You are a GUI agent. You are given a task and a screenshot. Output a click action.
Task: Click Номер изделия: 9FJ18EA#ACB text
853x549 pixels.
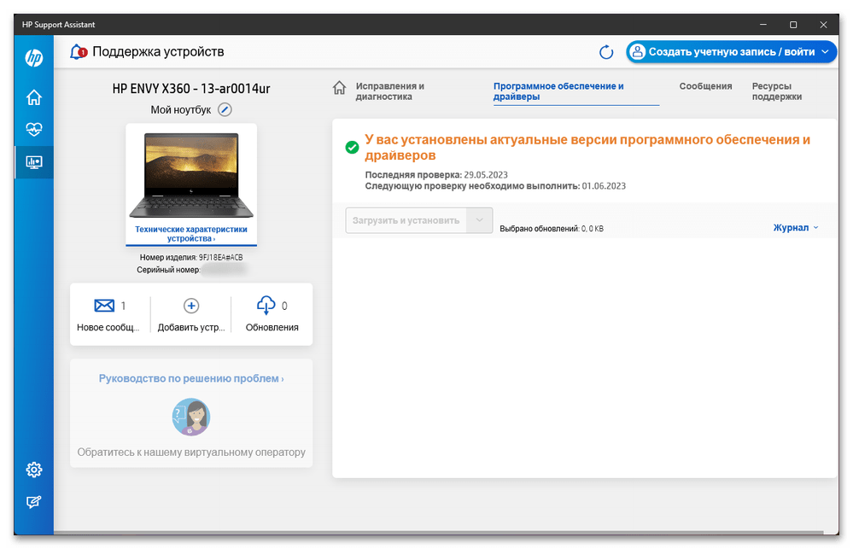(x=191, y=257)
